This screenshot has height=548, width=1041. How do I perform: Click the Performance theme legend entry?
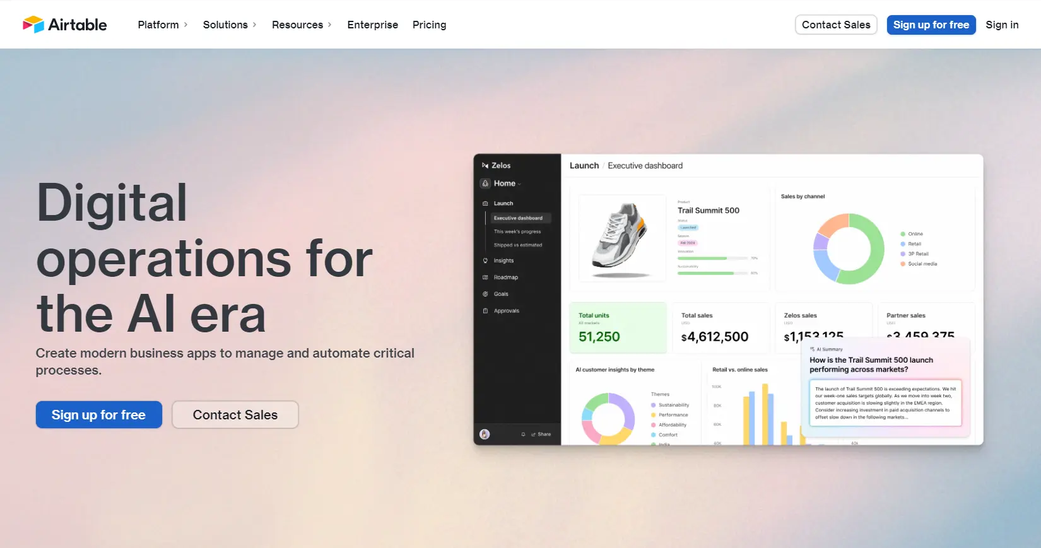tap(669, 415)
